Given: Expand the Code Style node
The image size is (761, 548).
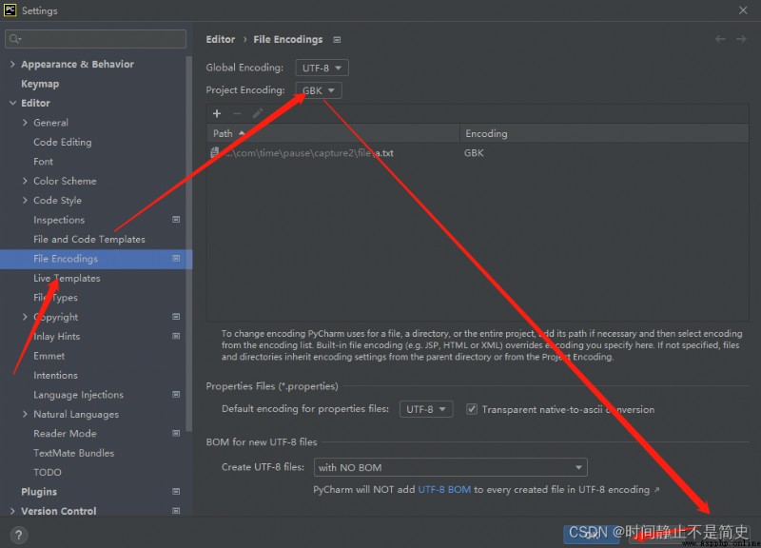Looking at the screenshot, I should coord(25,200).
